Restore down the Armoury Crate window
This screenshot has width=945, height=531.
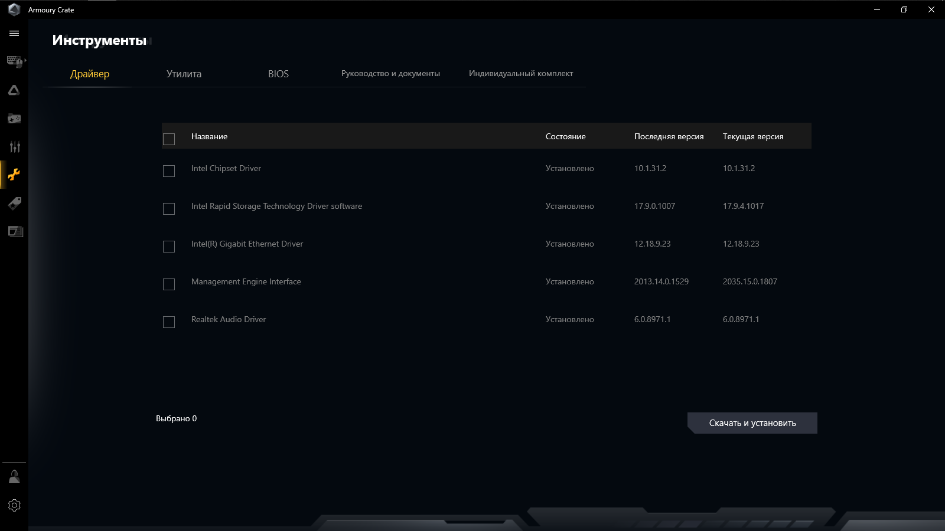pos(904,9)
